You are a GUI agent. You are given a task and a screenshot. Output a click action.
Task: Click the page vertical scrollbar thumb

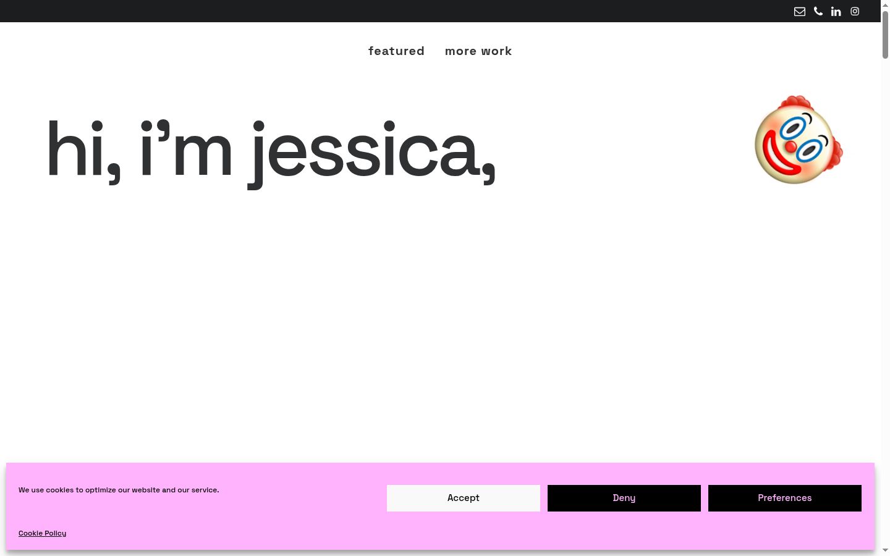[x=885, y=35]
